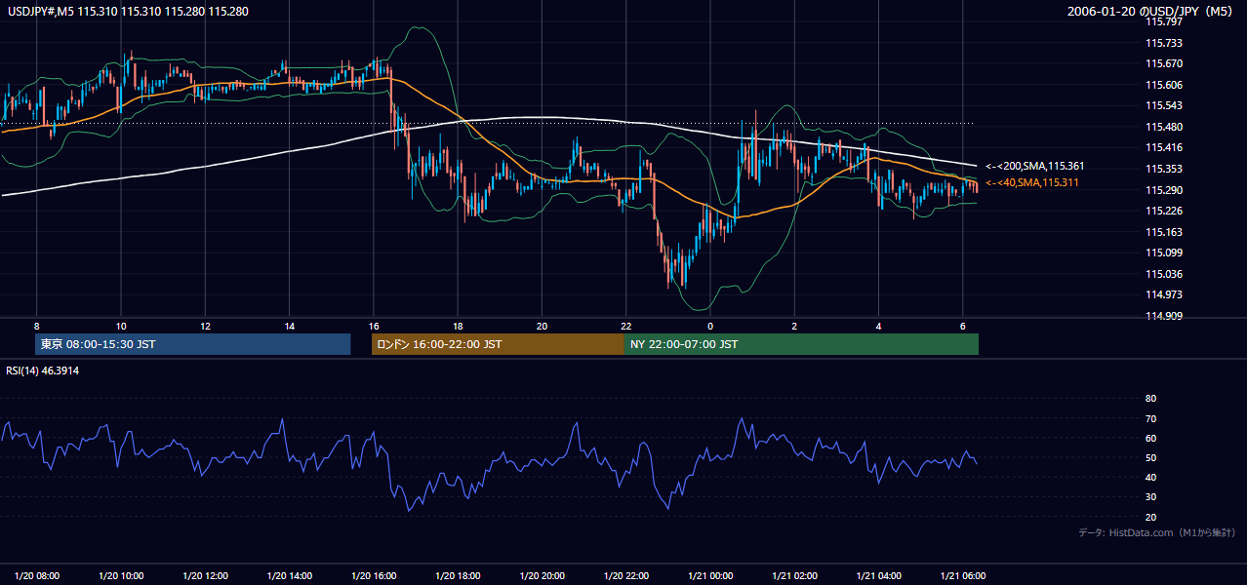Click RSI scale value 40
The height and width of the screenshot is (585, 1247).
click(1150, 477)
